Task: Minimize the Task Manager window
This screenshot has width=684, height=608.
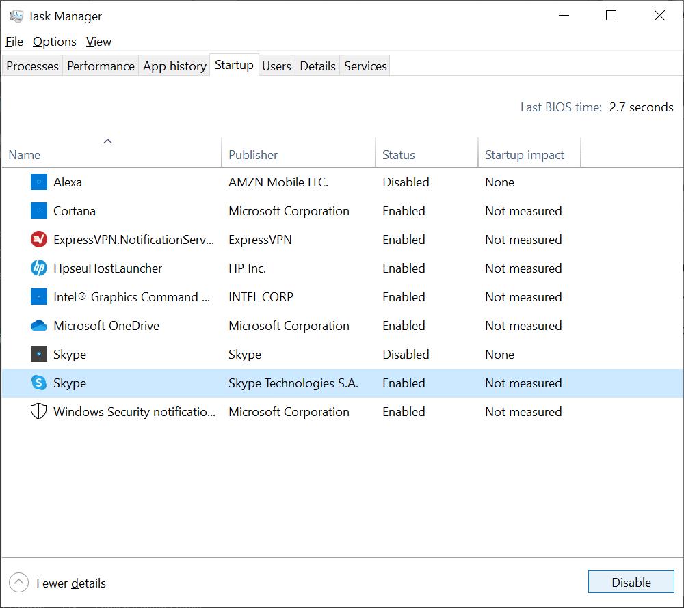Action: coord(564,16)
